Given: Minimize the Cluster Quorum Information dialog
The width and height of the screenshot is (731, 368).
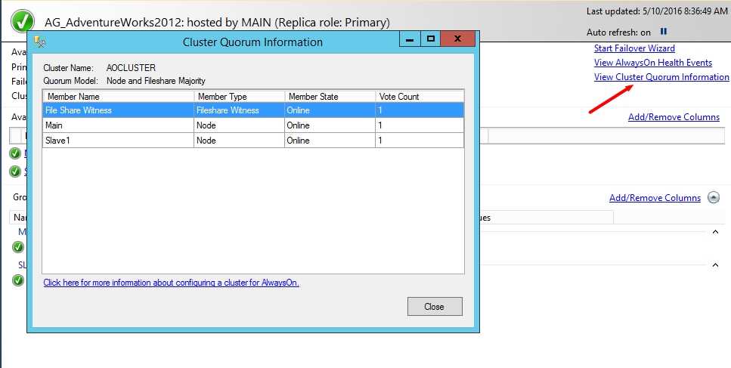Looking at the screenshot, I should tap(410, 39).
